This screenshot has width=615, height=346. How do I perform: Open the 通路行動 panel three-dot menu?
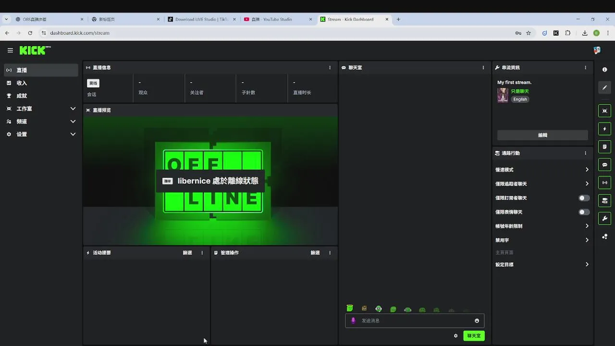click(x=585, y=153)
